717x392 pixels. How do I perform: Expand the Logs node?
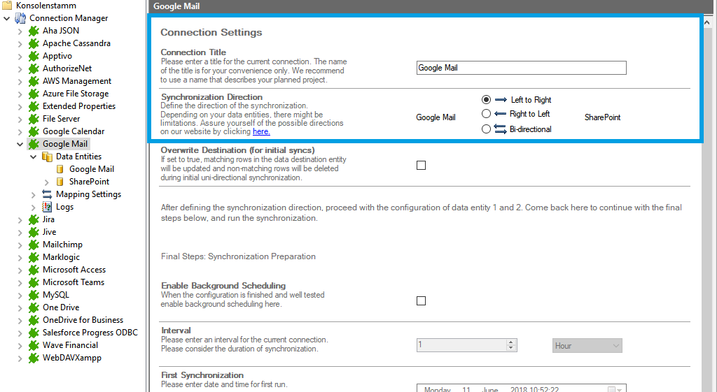pyautogui.click(x=34, y=208)
